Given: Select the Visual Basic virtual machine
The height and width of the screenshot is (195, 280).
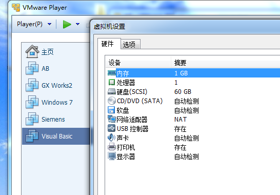Looking at the screenshot, I should coord(56,136).
